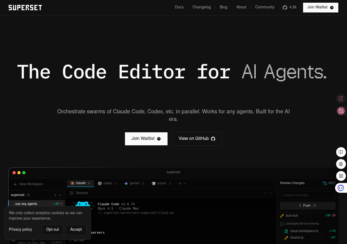Click the packages/db/src/schema folder path
The width and height of the screenshot is (347, 244).
302,224
